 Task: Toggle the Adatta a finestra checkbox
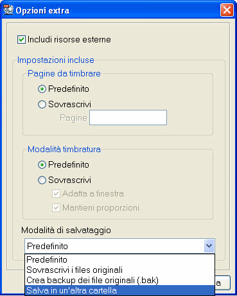pyautogui.click(x=56, y=194)
